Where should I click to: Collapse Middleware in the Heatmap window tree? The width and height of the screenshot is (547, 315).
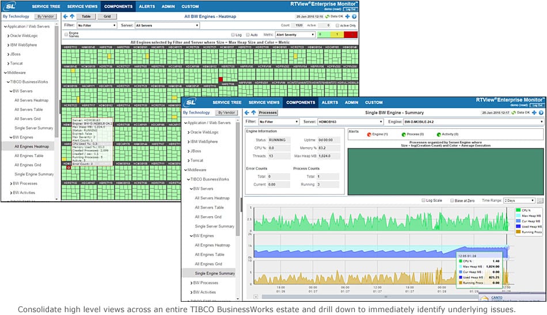[x=5, y=73]
